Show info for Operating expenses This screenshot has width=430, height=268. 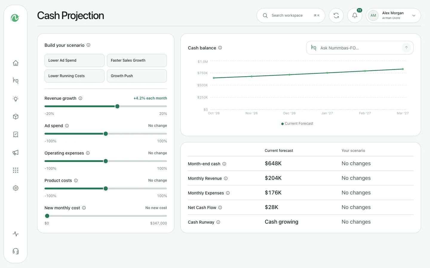[x=88, y=153]
